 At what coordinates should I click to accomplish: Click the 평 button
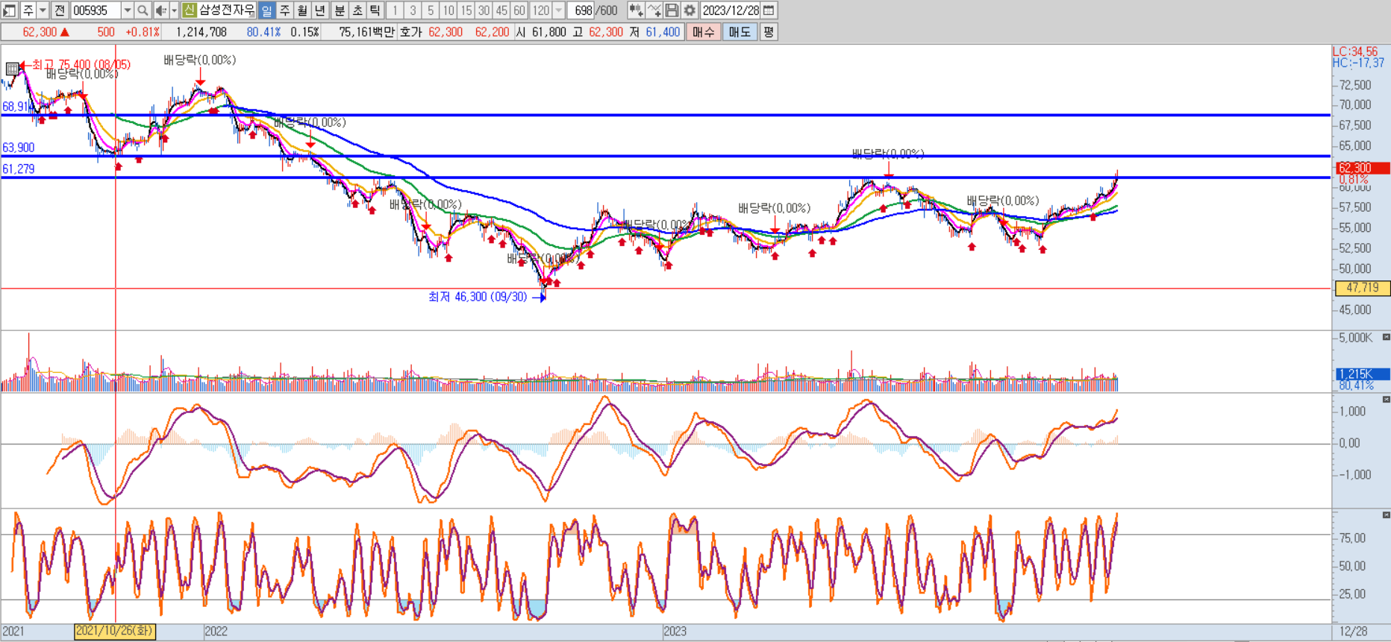click(769, 32)
